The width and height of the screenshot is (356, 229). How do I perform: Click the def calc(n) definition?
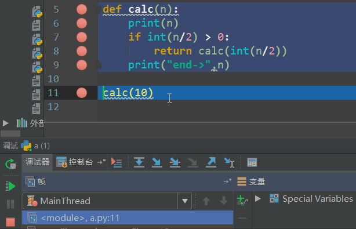[x=141, y=9]
